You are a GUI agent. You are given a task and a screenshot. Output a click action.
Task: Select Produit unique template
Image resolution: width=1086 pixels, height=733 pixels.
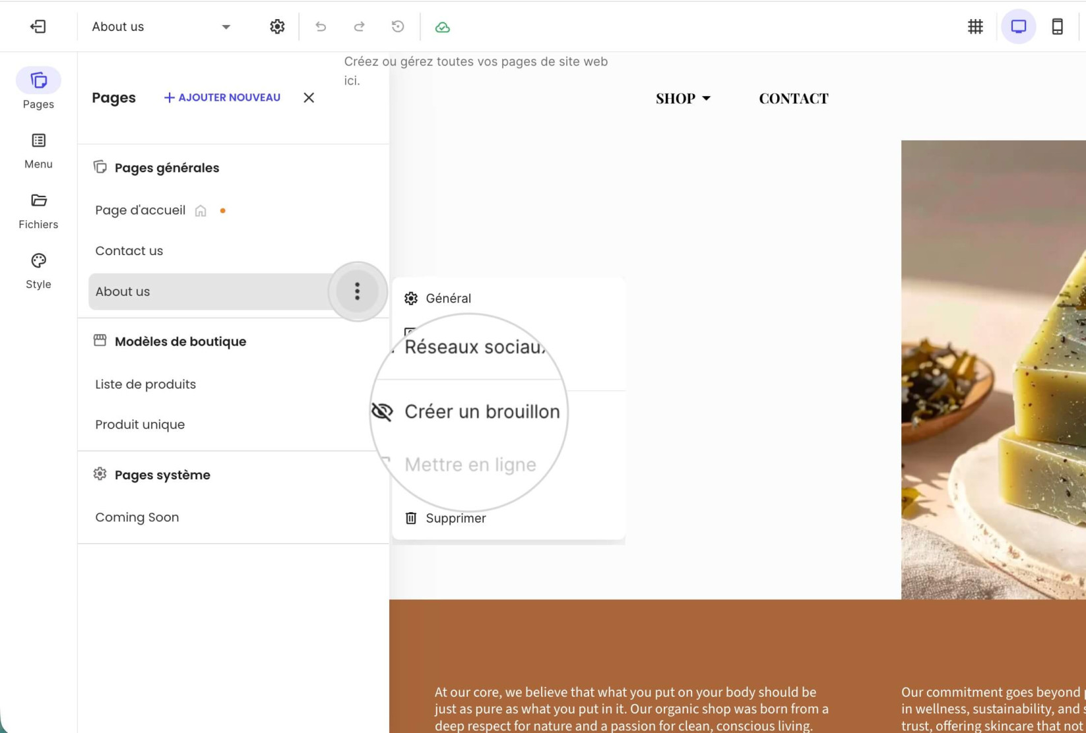pos(140,425)
